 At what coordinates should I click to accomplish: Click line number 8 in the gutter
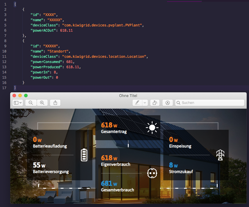point(5,41)
